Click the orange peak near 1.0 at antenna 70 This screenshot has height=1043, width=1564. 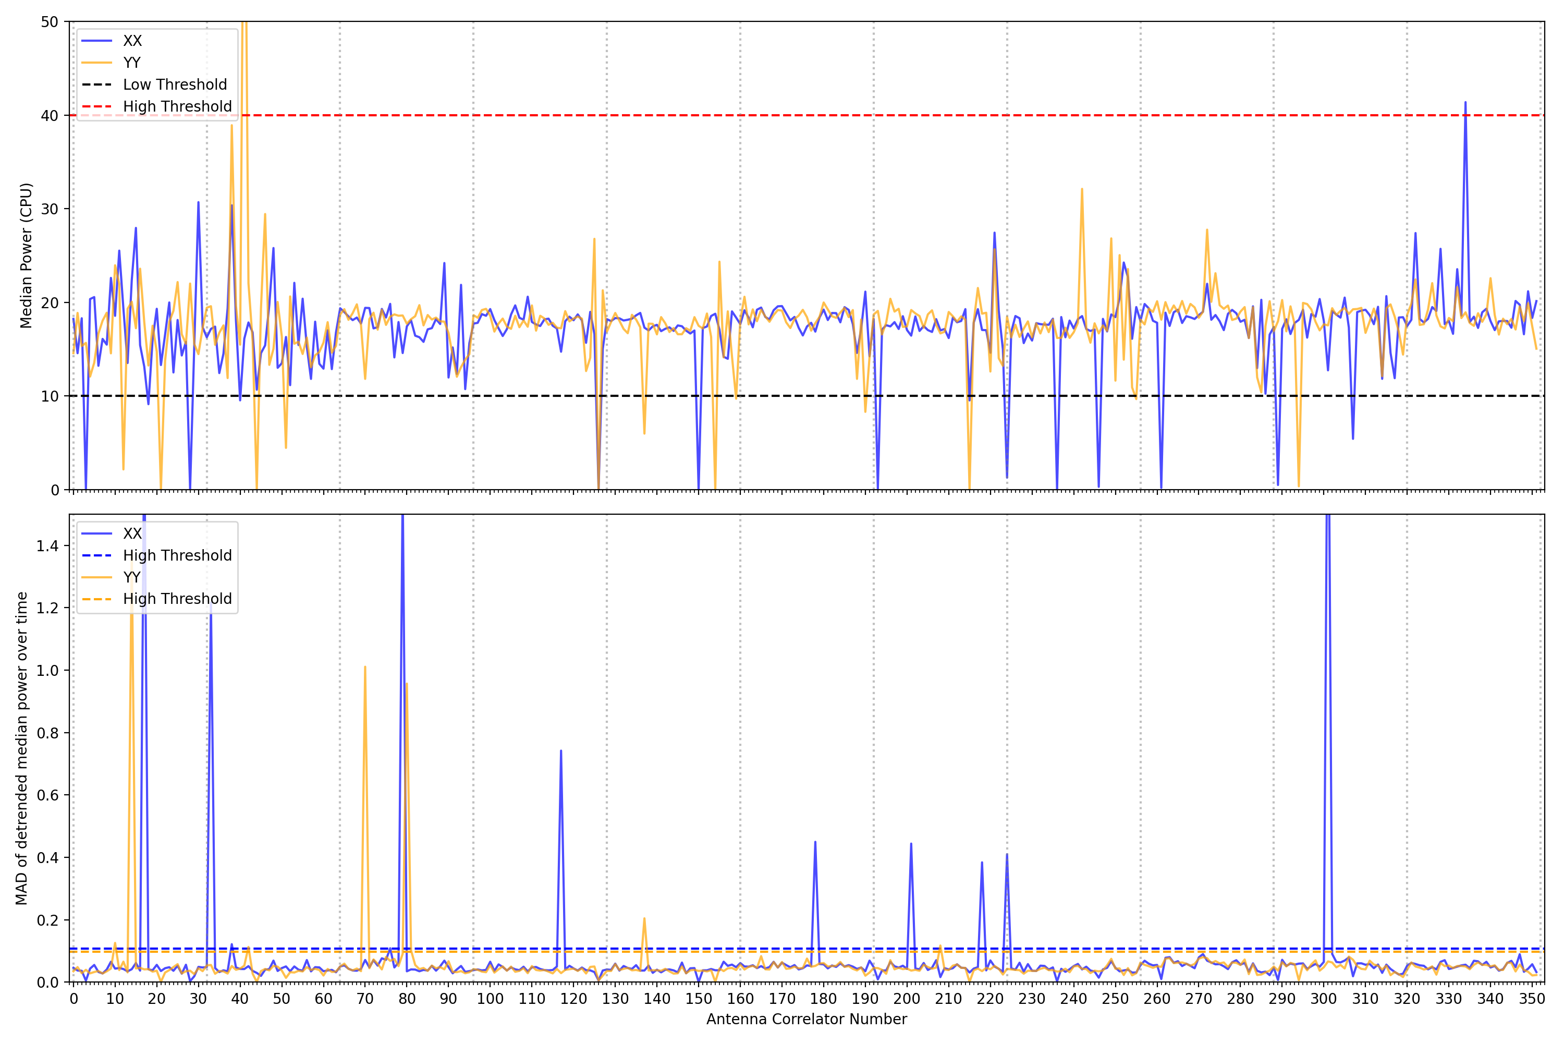coord(365,668)
